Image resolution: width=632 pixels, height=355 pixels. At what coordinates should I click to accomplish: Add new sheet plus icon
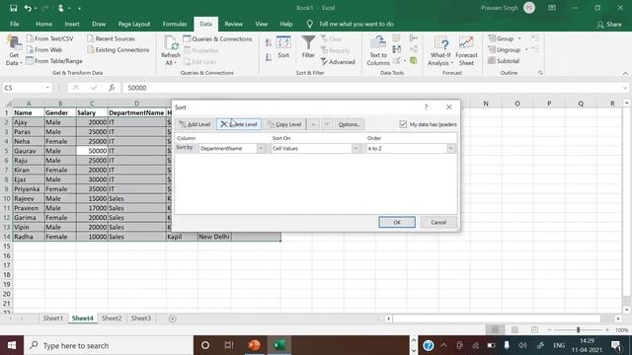(x=173, y=319)
